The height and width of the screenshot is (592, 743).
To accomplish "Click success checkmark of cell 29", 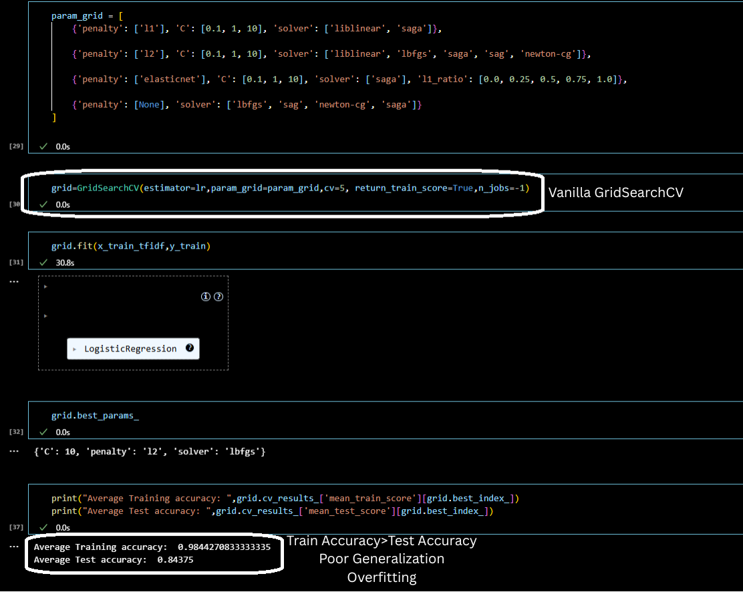I will point(43,146).
